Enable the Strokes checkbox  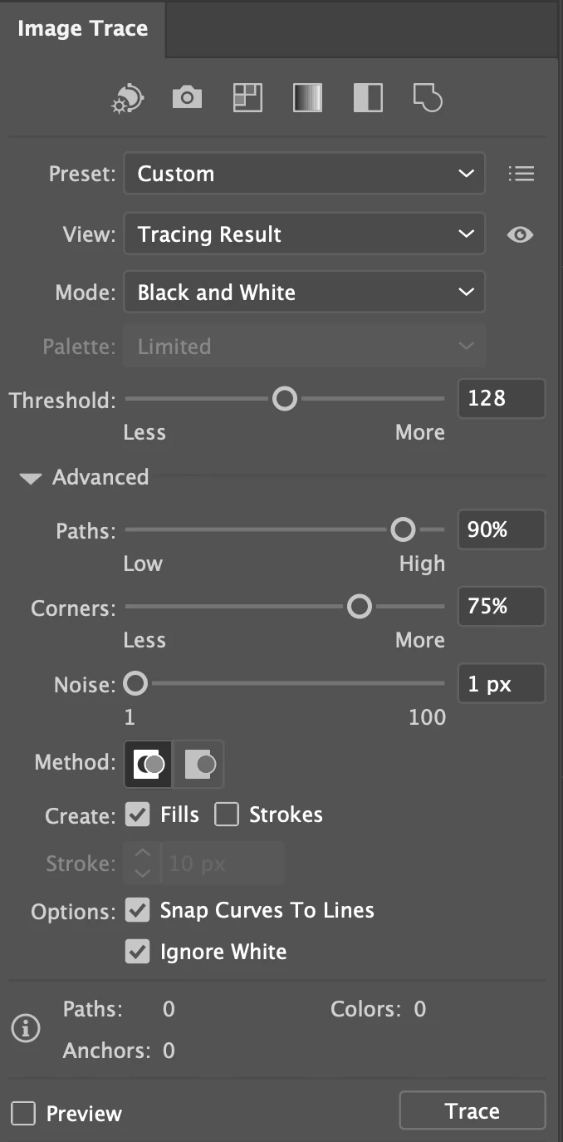pyautogui.click(x=227, y=815)
